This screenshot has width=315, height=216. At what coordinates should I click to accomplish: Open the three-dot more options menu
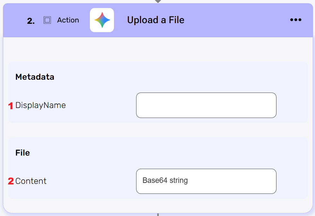[295, 20]
